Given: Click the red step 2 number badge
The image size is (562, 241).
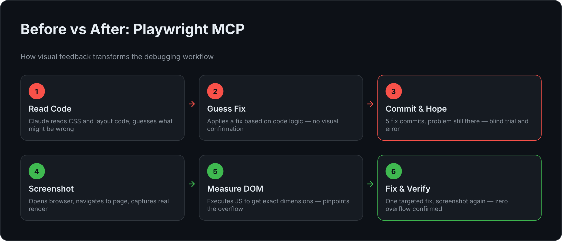Looking at the screenshot, I should (215, 91).
